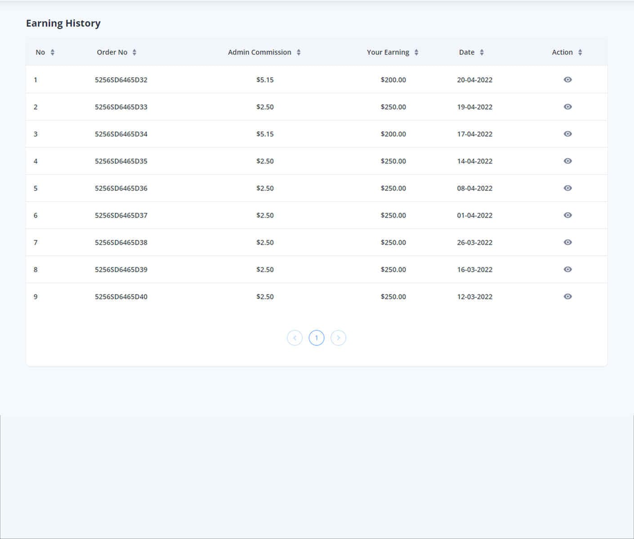This screenshot has width=634, height=539.
Task: Open the eye icon on row 8
Action: tap(567, 269)
